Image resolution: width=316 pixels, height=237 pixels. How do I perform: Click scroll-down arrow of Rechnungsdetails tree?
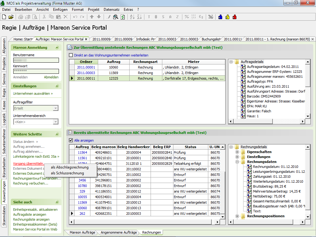(x=308, y=217)
